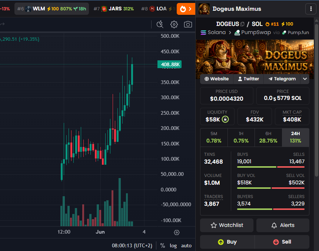319x251 pixels.
Task: Click the BUYERS count 3,574
Action: (x=244, y=204)
